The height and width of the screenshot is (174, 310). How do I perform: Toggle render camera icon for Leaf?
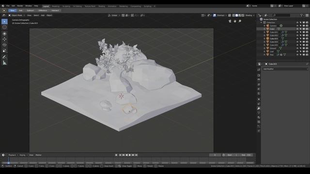(307, 52)
